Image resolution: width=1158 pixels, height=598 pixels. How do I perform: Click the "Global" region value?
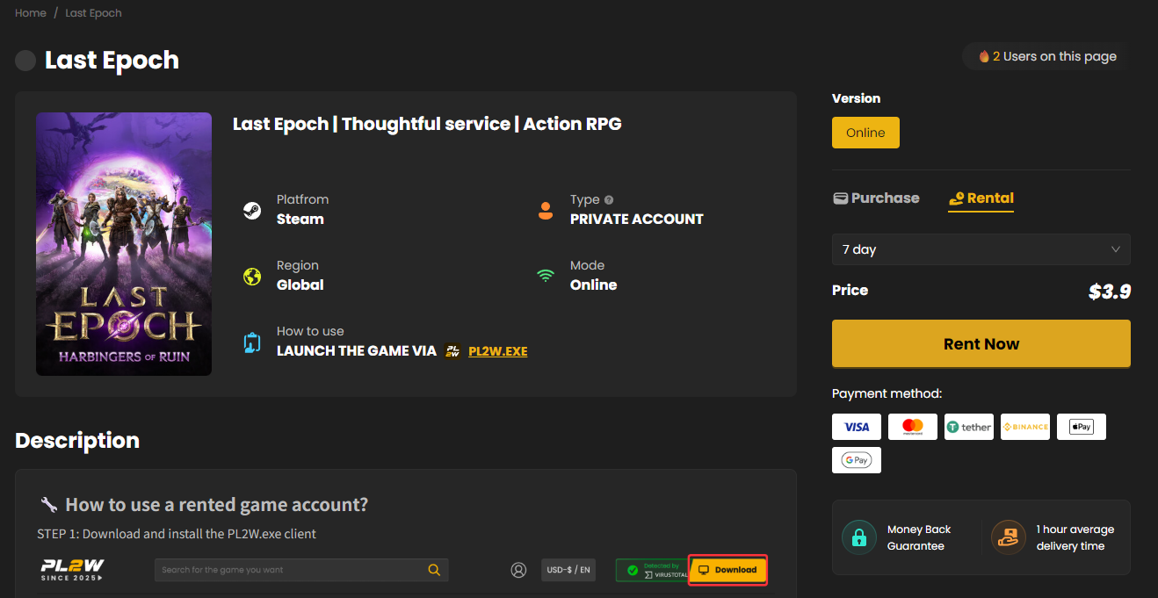[x=300, y=285]
